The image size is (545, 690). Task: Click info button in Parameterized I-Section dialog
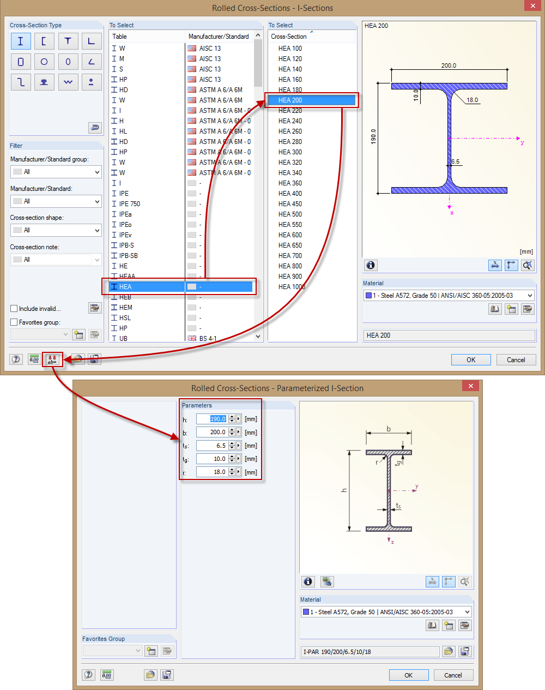tap(308, 581)
